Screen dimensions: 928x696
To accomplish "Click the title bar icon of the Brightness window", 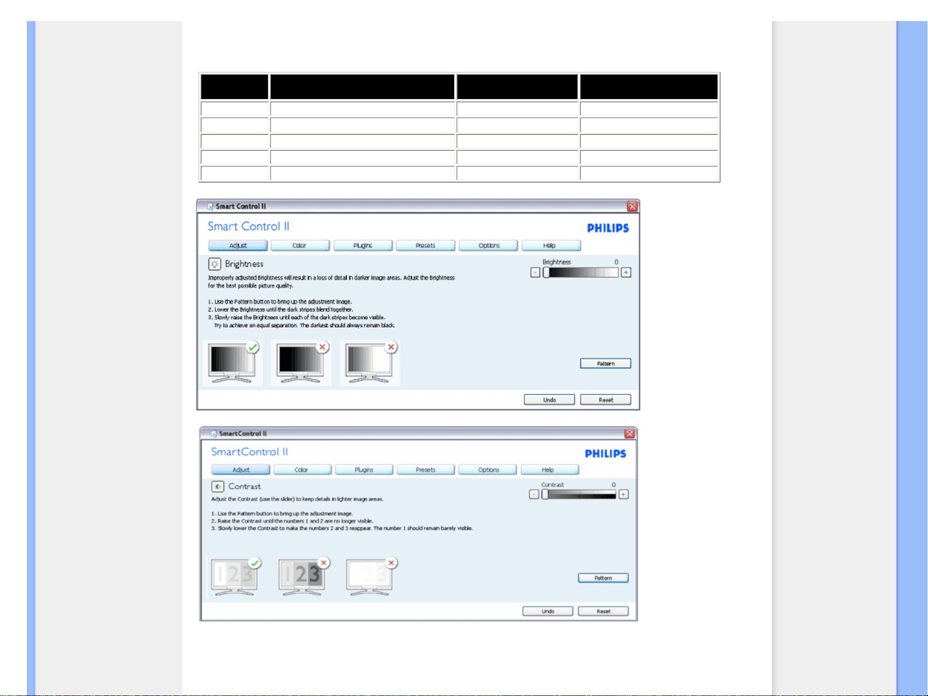I will tap(210, 207).
